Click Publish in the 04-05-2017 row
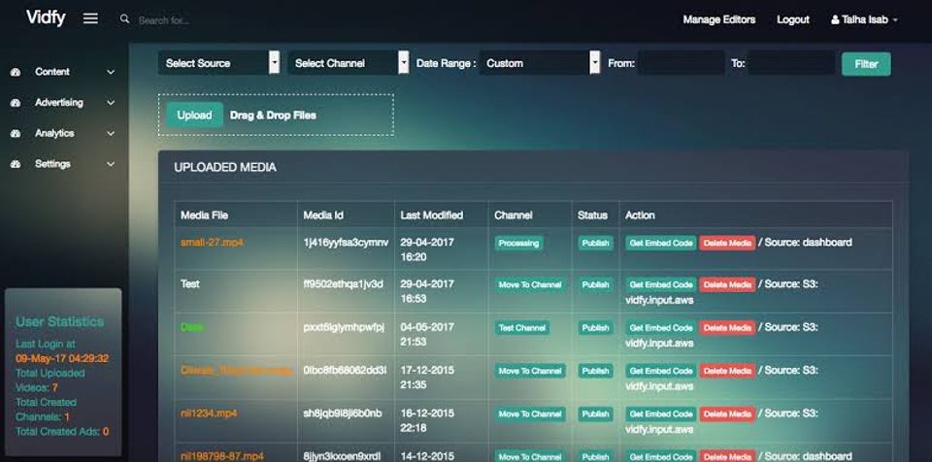Viewport: 932px width, 462px height. pyautogui.click(x=595, y=328)
